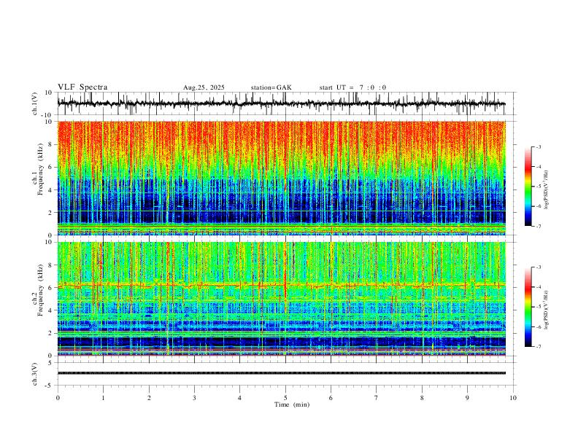The width and height of the screenshot is (578, 446).
Task: Click time axis tick label '7'
Action: [x=377, y=398]
